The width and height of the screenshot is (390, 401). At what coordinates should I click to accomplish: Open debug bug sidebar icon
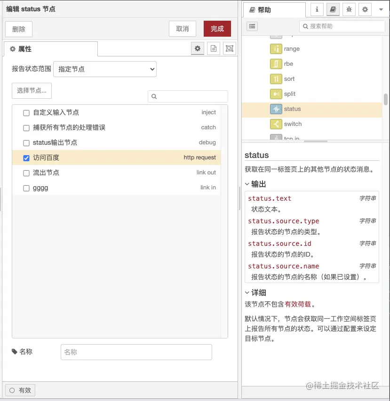349,9
